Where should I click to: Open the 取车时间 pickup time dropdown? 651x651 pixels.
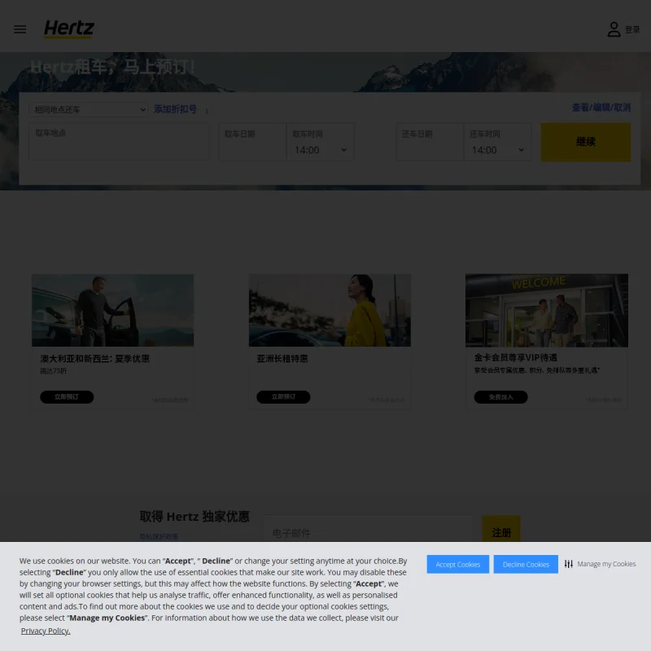point(320,142)
